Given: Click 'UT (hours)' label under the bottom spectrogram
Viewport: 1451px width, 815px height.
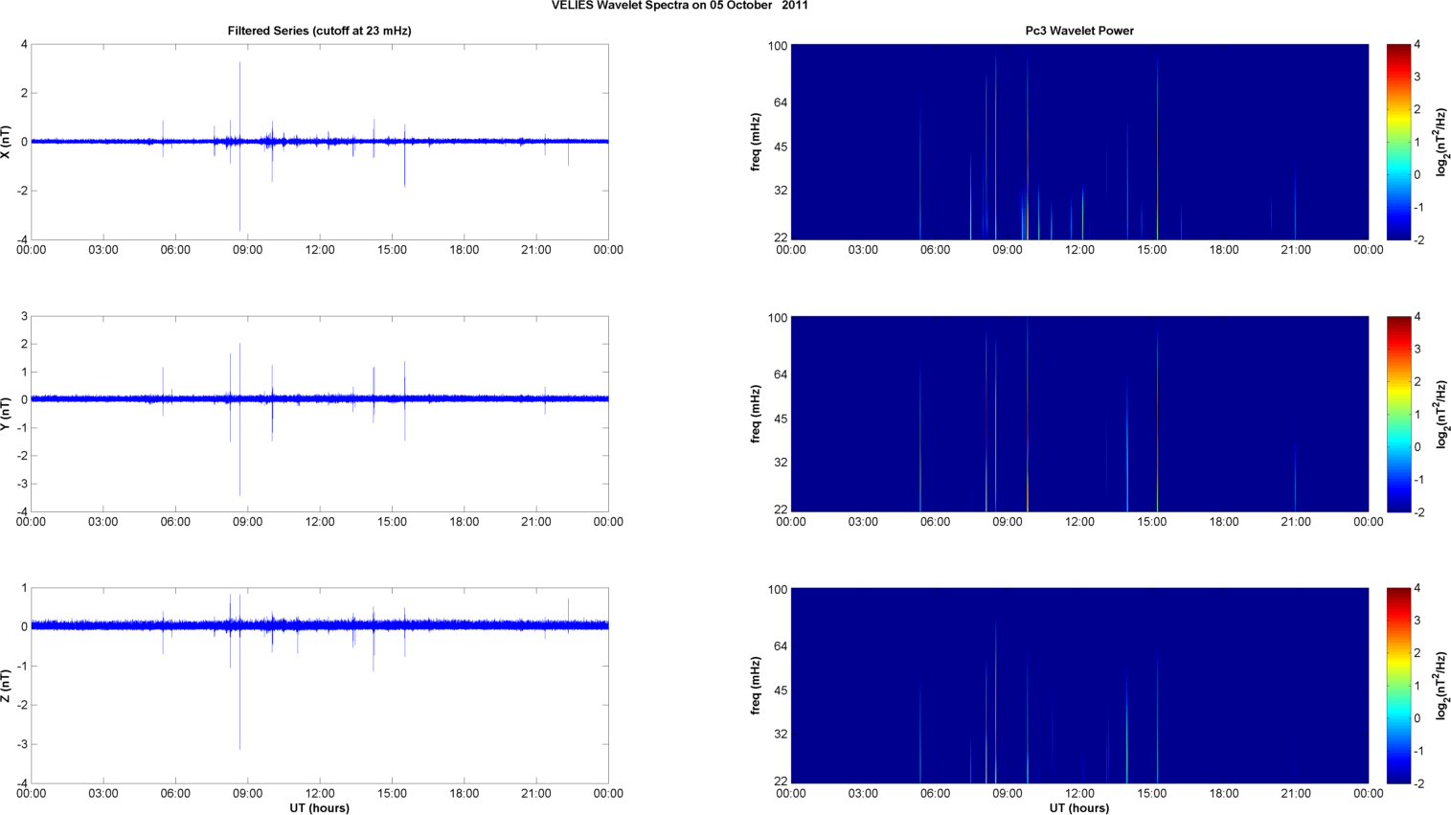Looking at the screenshot, I should click(1079, 808).
